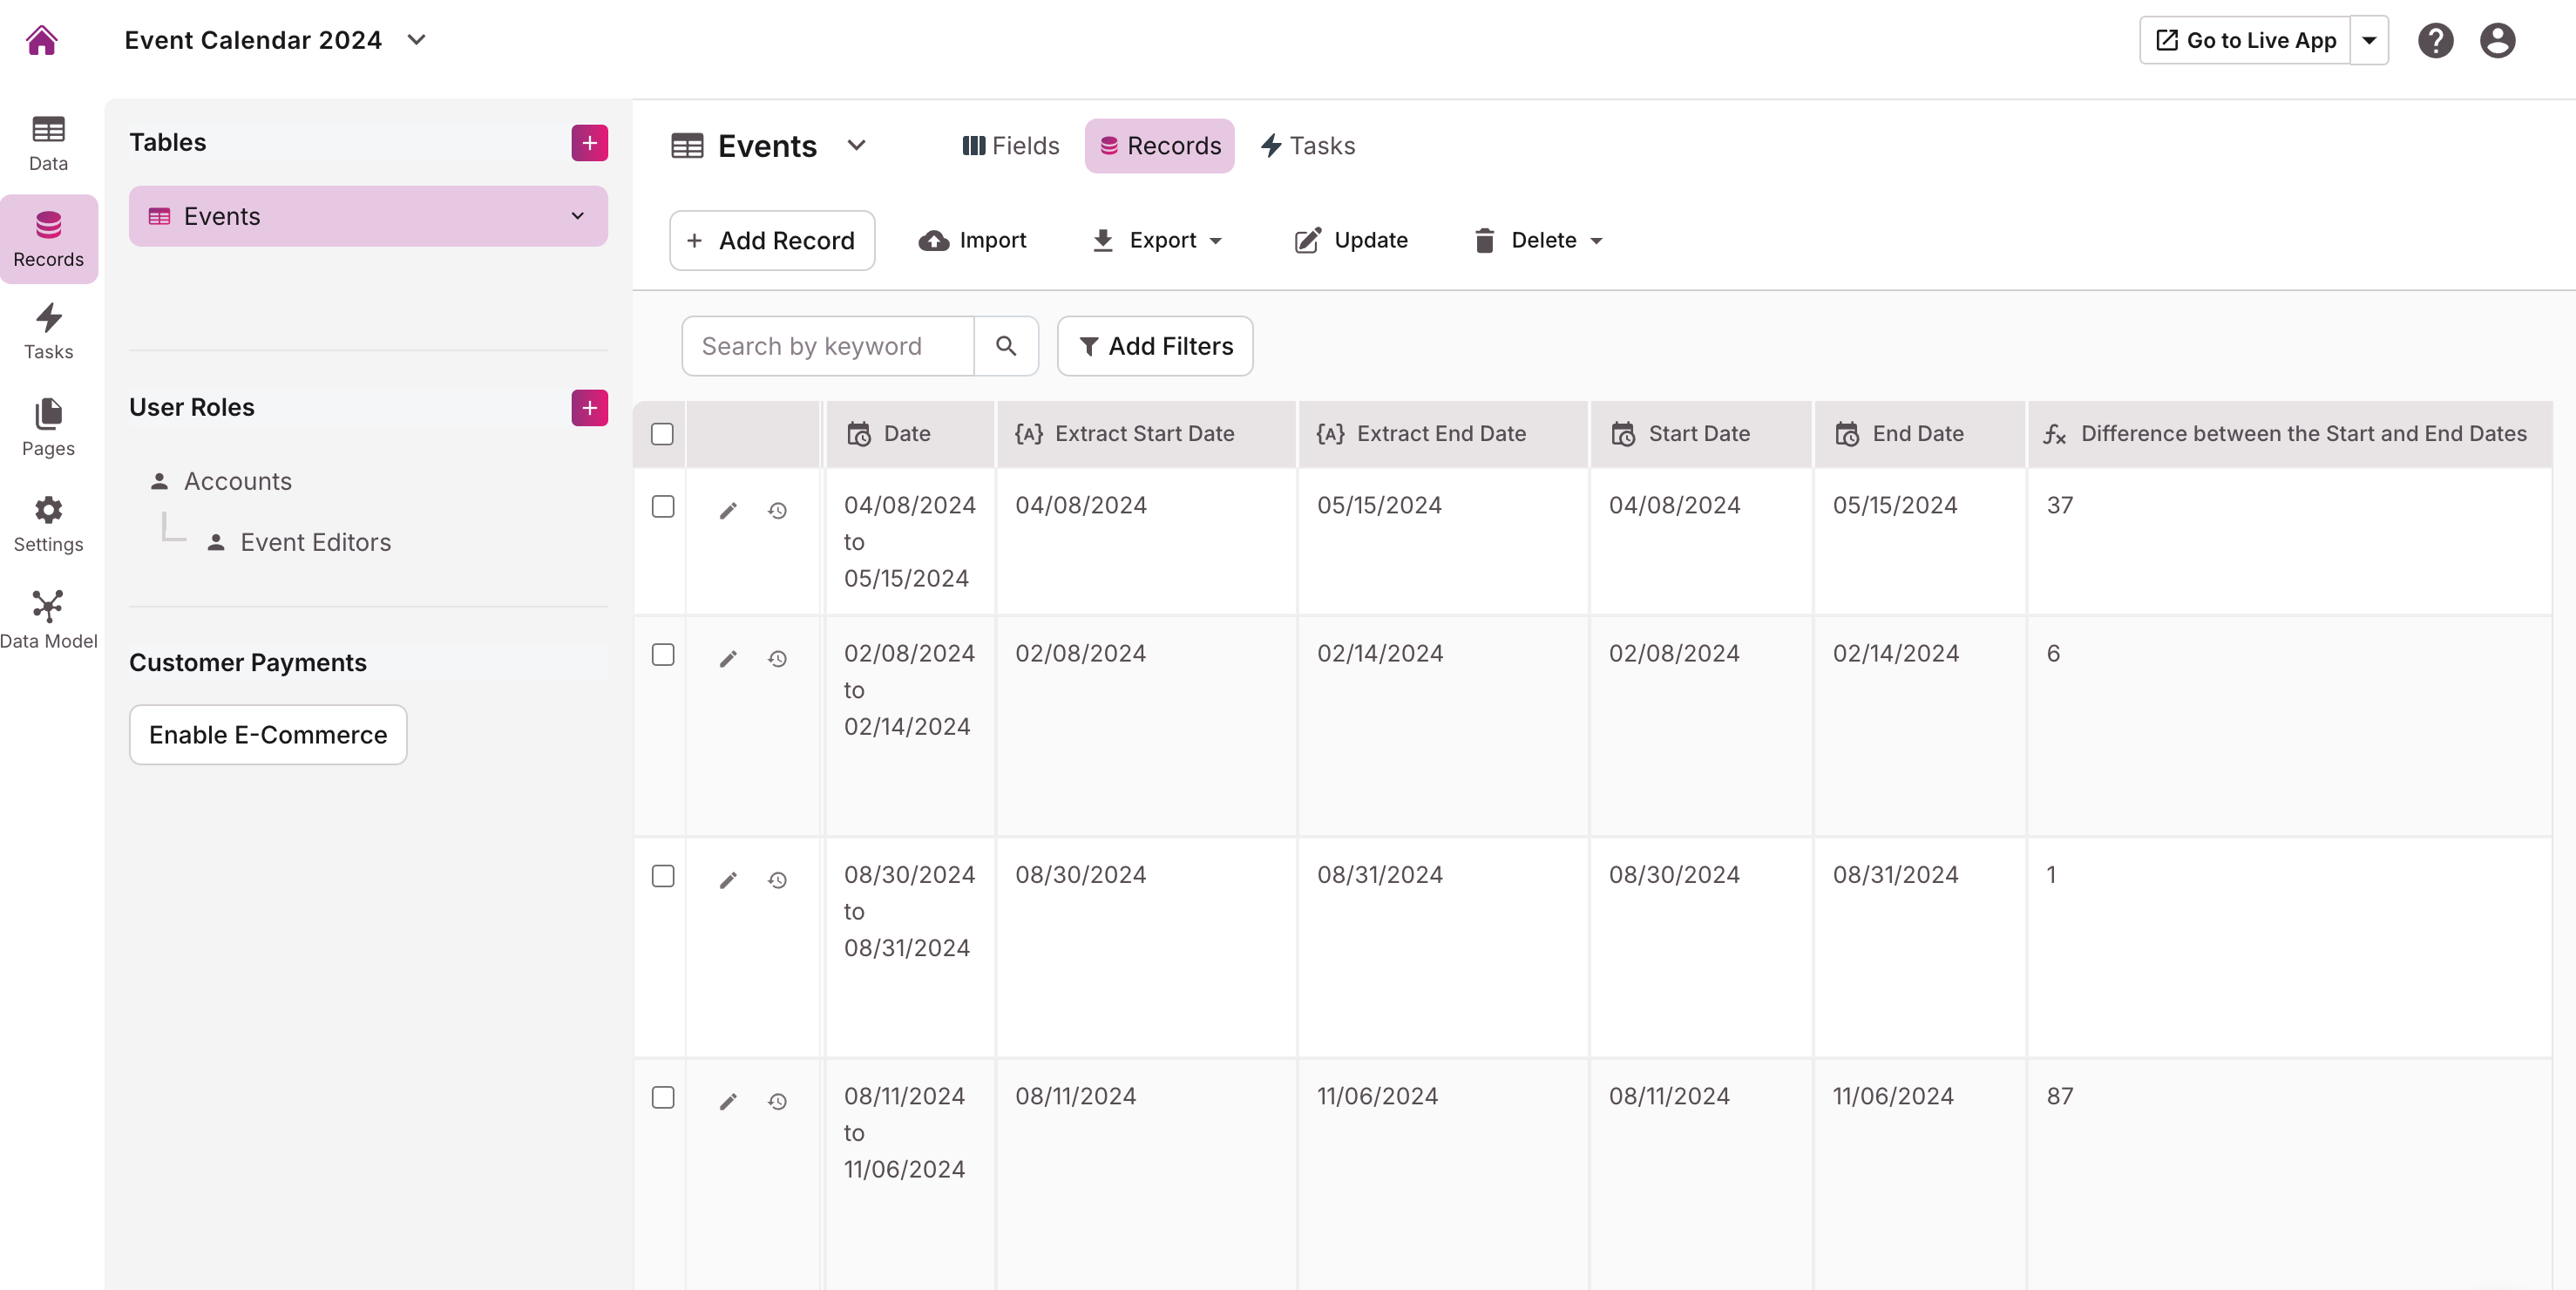Expand Go to Live App arrow dropdown
2576x1290 pixels.
coord(2369,40)
